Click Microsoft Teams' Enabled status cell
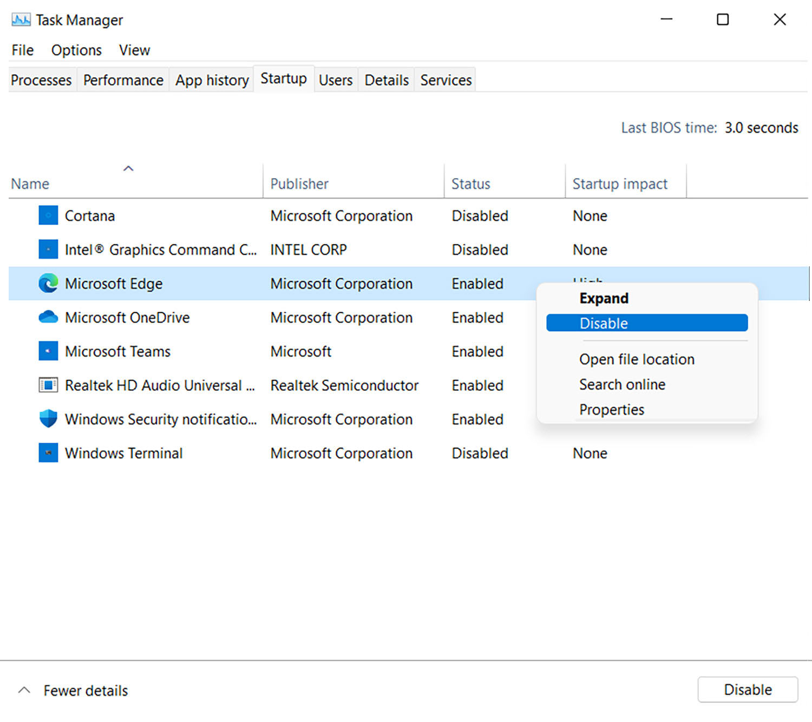 [477, 352]
